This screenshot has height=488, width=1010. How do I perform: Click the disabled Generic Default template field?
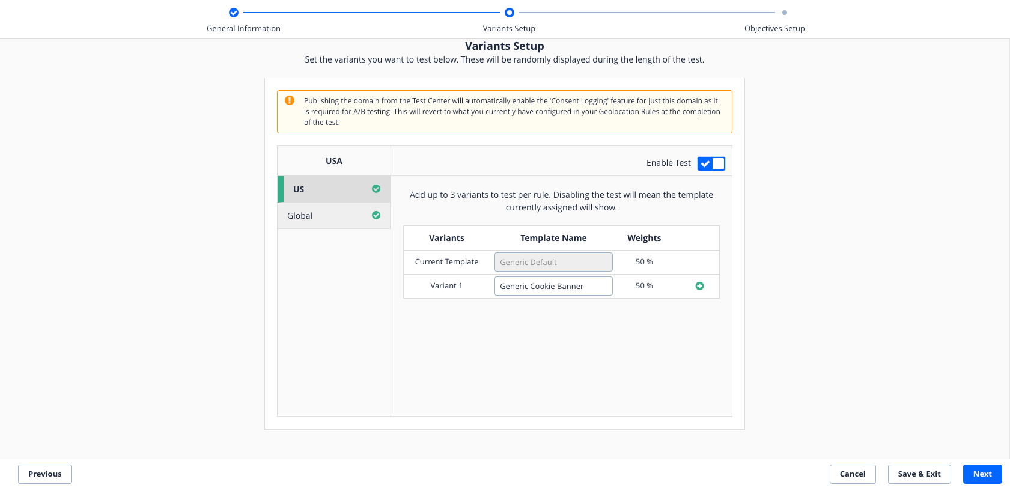click(x=553, y=262)
